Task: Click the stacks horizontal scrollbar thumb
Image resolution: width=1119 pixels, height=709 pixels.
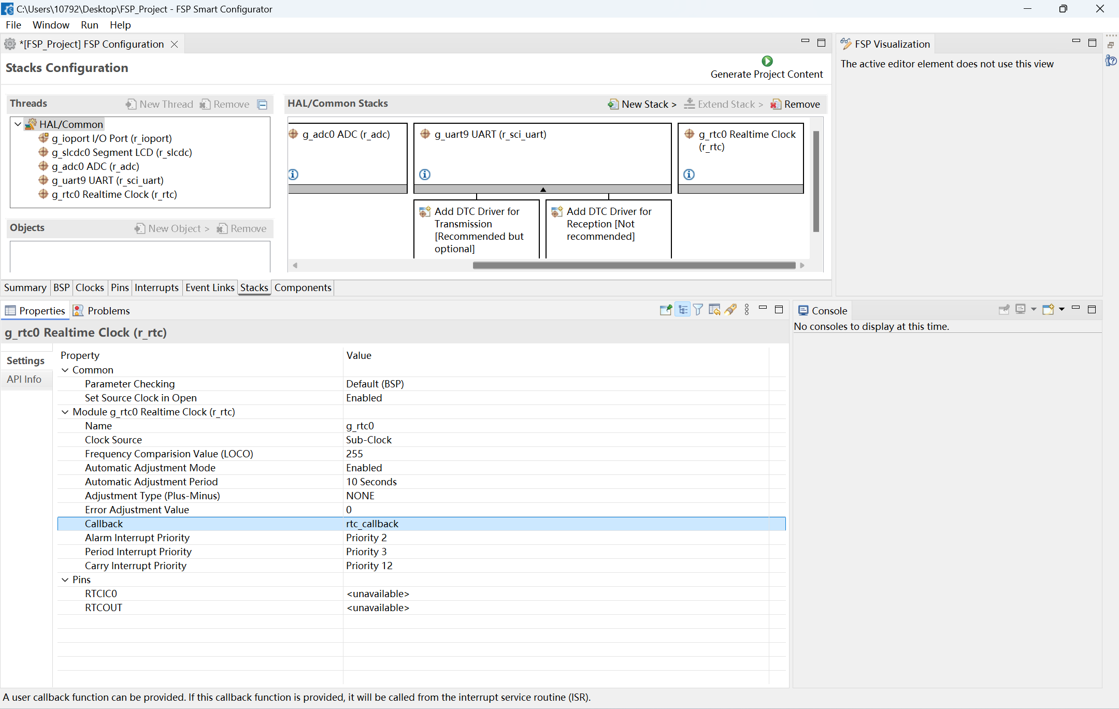Action: click(x=634, y=266)
